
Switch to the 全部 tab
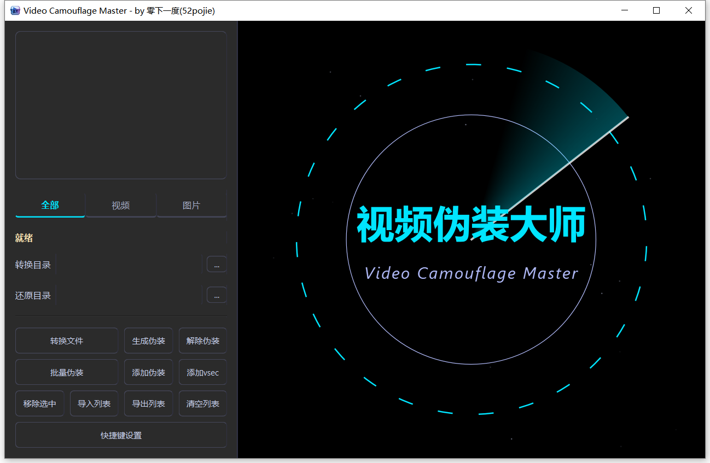(50, 206)
